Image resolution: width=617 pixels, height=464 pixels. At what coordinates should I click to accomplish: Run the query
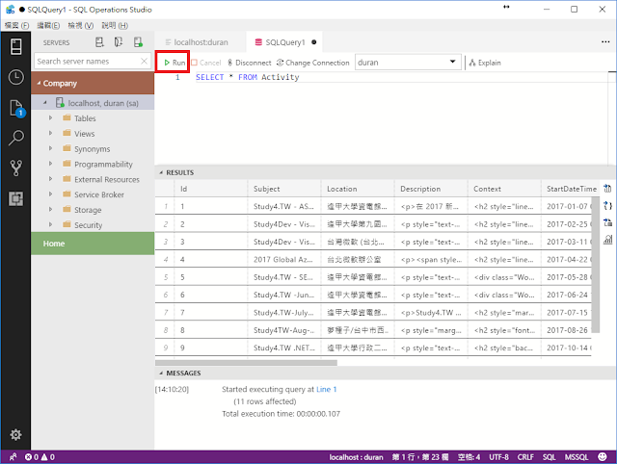click(174, 63)
